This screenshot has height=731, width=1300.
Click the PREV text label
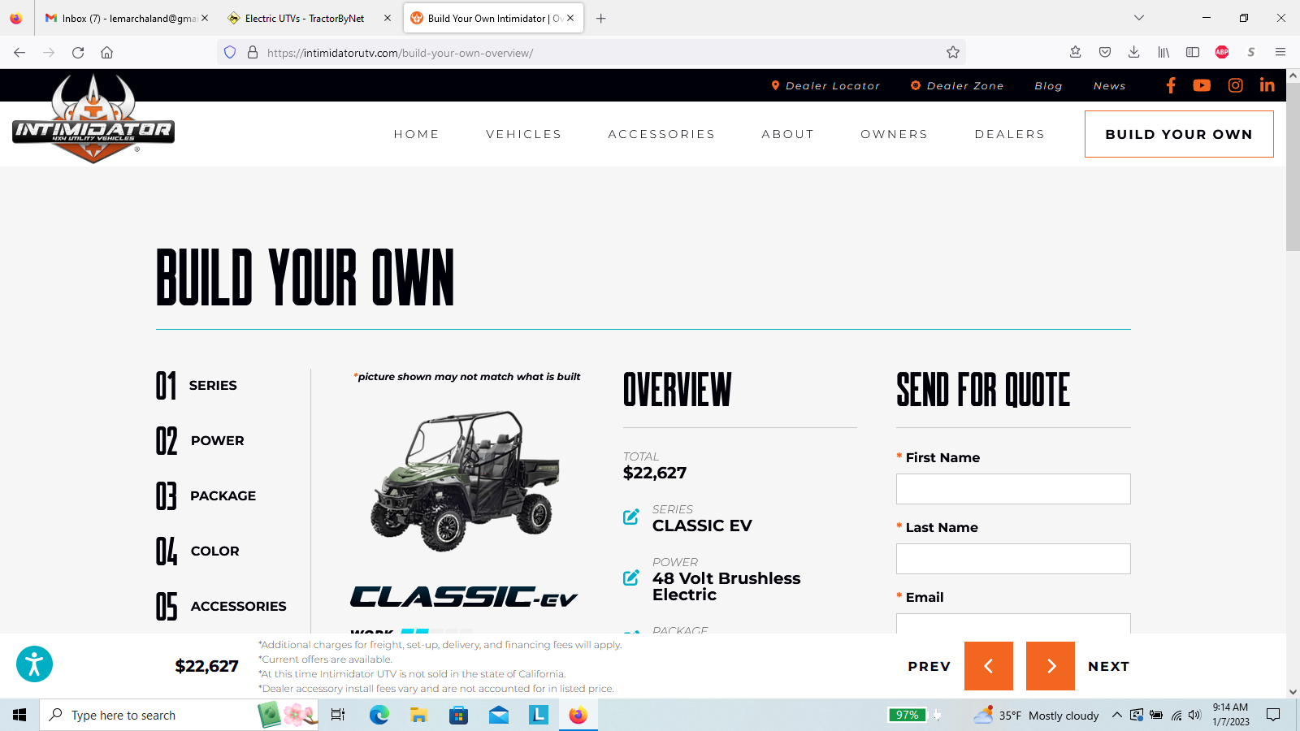click(929, 666)
